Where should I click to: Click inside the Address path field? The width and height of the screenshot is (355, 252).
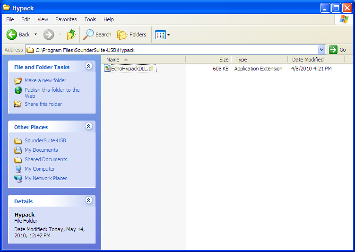tap(175, 50)
